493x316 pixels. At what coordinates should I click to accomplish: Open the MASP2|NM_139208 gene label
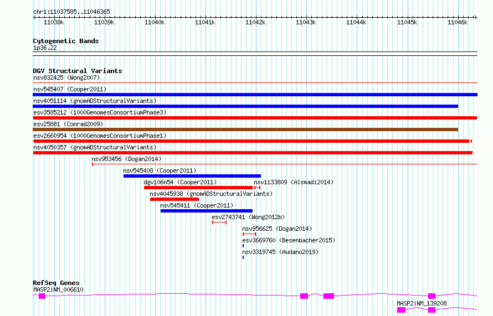pyautogui.click(x=422, y=303)
